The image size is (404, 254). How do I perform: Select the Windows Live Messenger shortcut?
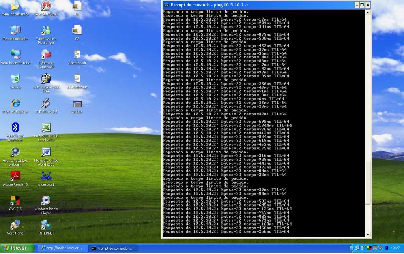point(46,35)
